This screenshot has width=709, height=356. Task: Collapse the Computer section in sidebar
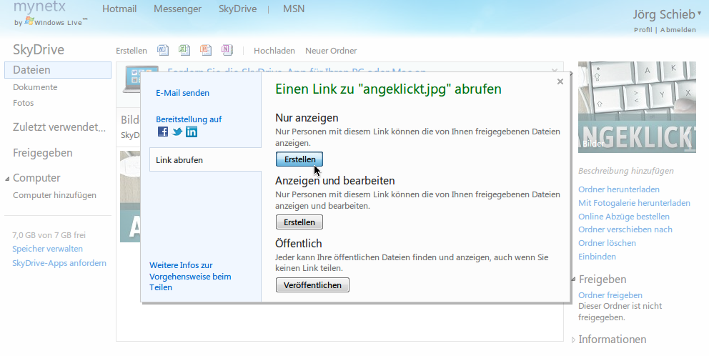[x=7, y=179]
